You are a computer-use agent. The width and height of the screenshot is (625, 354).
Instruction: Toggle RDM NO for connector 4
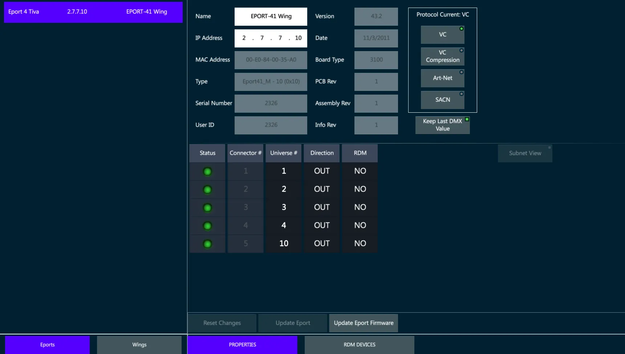(x=360, y=226)
